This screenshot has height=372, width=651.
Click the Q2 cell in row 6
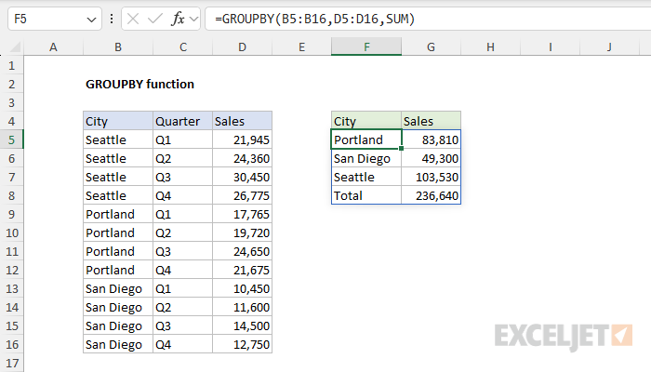coord(182,159)
